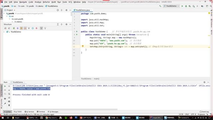213x120 pixels.
Task: Click the src breadcrumb in navigation bar
Action: coord(14,6)
